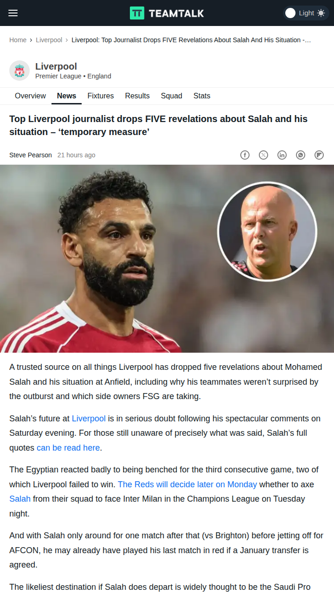Switch to the Overview tab
Image resolution: width=334 pixels, height=594 pixels.
point(30,96)
